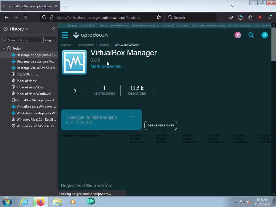
Task: Click the GENERAL breadcrumb link
Action: 104,45
